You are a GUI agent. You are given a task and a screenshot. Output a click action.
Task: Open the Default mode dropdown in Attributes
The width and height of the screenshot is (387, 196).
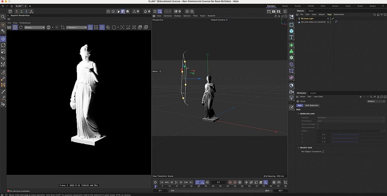tap(376, 101)
